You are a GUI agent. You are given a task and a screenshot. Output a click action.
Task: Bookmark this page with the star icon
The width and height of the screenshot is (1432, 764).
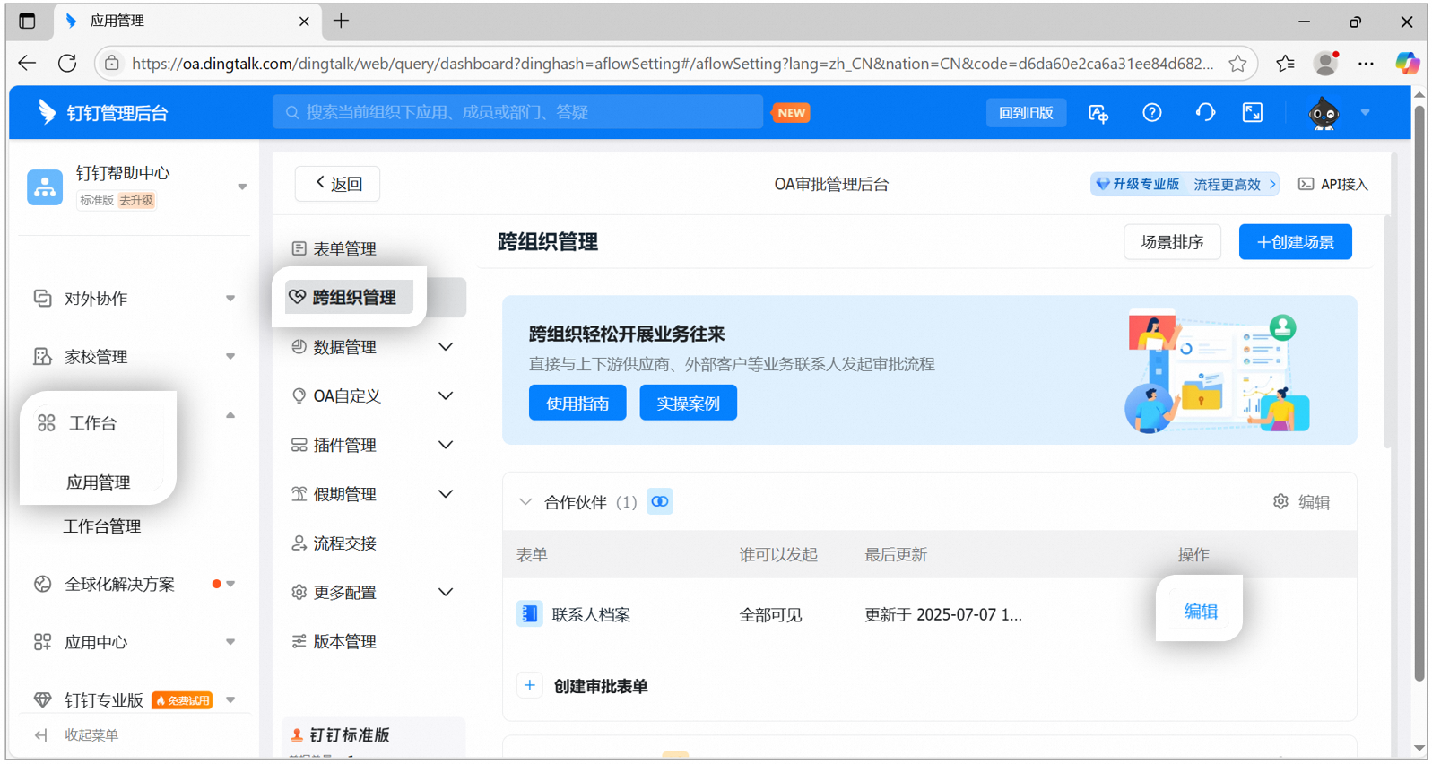(x=1237, y=63)
